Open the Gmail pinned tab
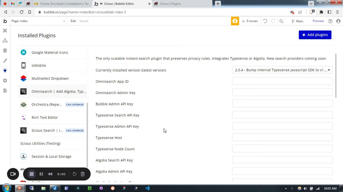This screenshot has height=192, width=343. [13, 4]
